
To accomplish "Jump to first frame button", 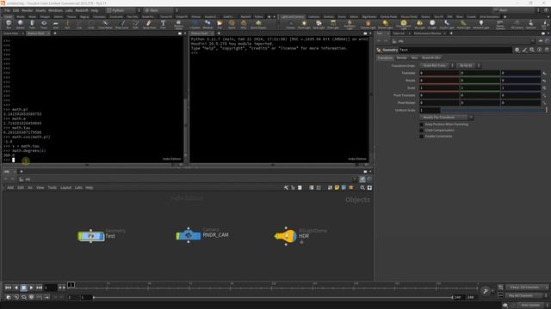I will pyautogui.click(x=8, y=288).
